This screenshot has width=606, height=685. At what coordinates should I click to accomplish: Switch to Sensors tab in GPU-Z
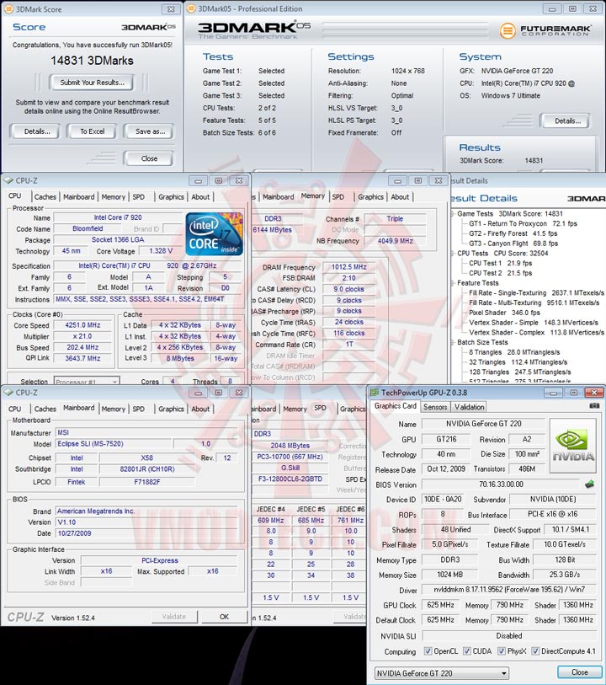point(435,407)
